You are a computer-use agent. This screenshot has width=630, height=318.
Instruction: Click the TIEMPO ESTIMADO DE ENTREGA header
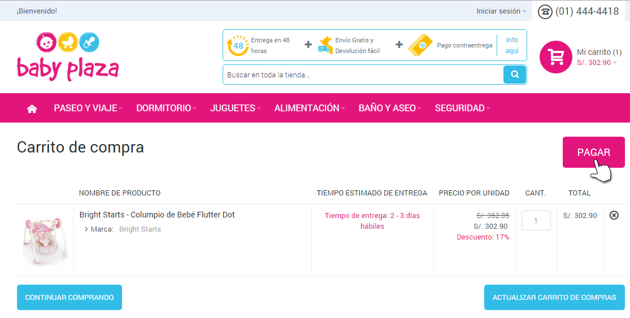point(372,193)
